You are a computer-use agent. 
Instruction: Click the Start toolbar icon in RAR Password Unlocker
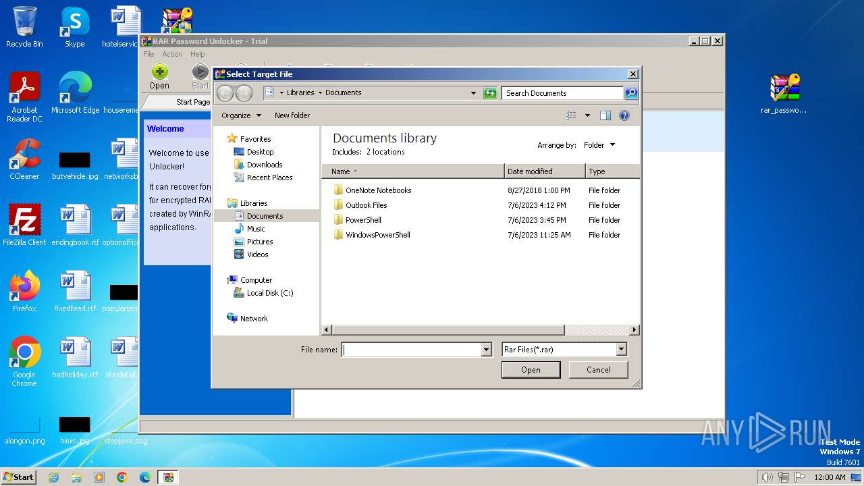click(x=200, y=76)
